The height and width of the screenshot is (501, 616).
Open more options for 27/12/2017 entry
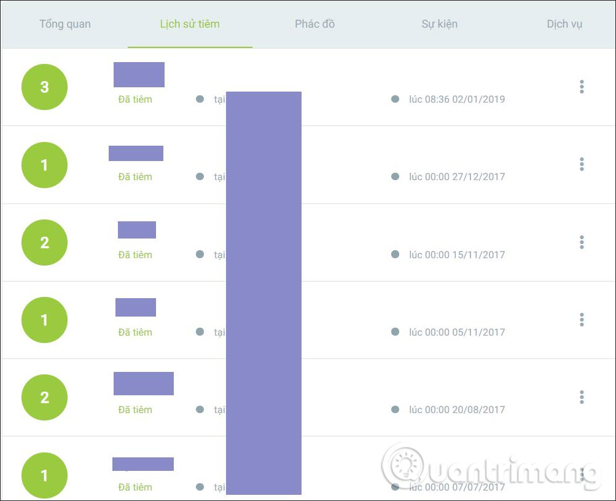[x=582, y=164]
